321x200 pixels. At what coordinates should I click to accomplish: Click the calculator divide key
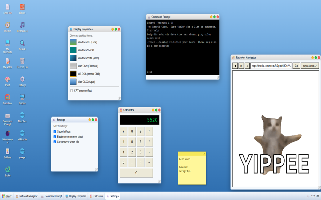point(149,131)
